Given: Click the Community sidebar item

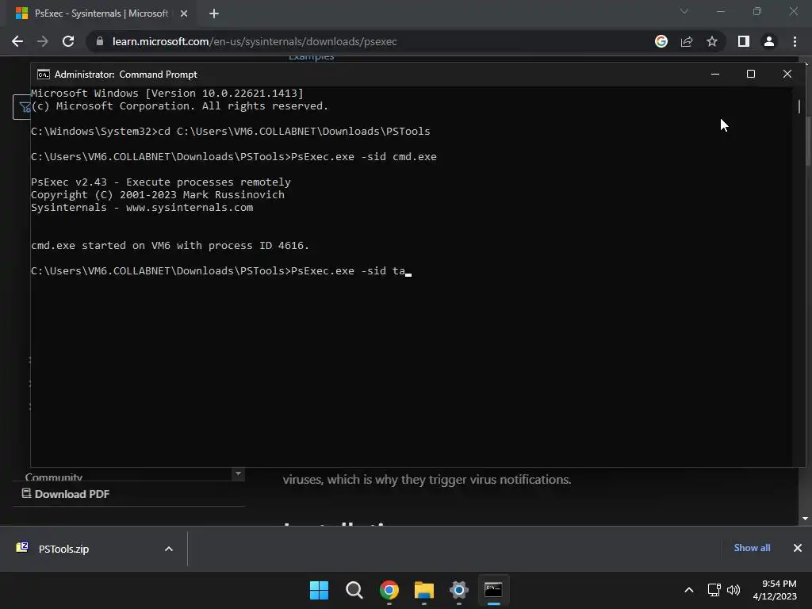Looking at the screenshot, I should [x=53, y=477].
